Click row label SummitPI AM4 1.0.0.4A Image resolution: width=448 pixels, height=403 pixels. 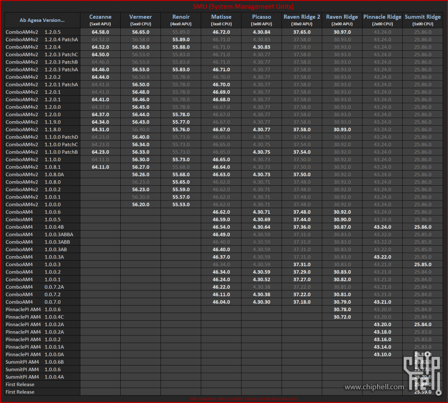[35, 377]
